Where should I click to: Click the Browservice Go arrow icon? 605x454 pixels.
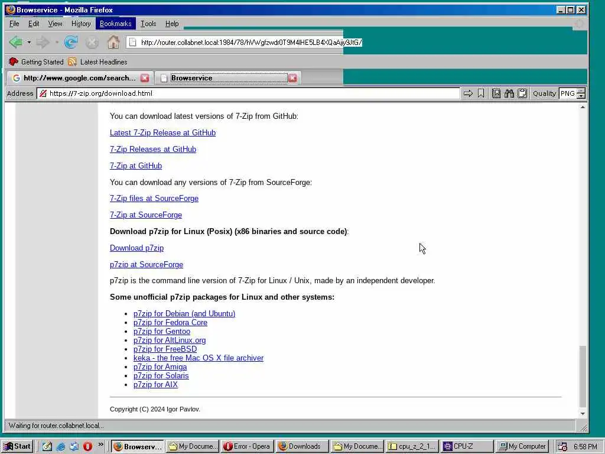(x=468, y=93)
